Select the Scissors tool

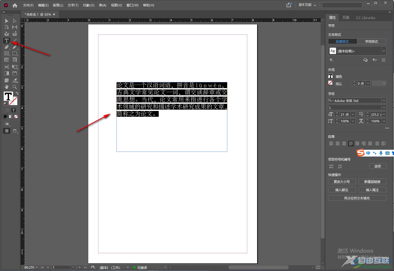pyautogui.click(x=7, y=67)
